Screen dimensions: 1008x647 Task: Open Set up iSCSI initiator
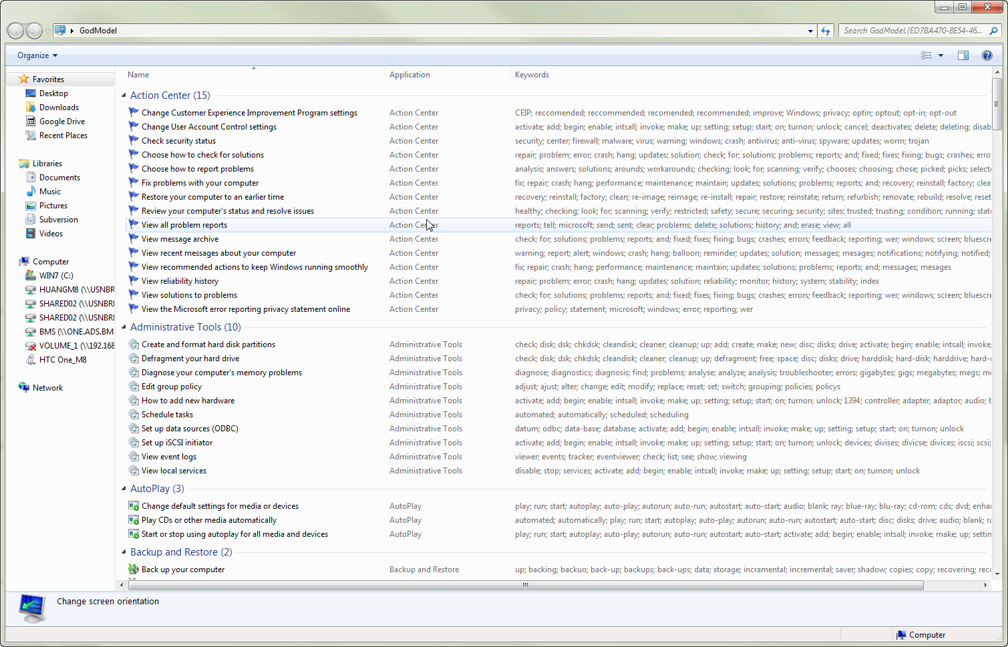177,443
